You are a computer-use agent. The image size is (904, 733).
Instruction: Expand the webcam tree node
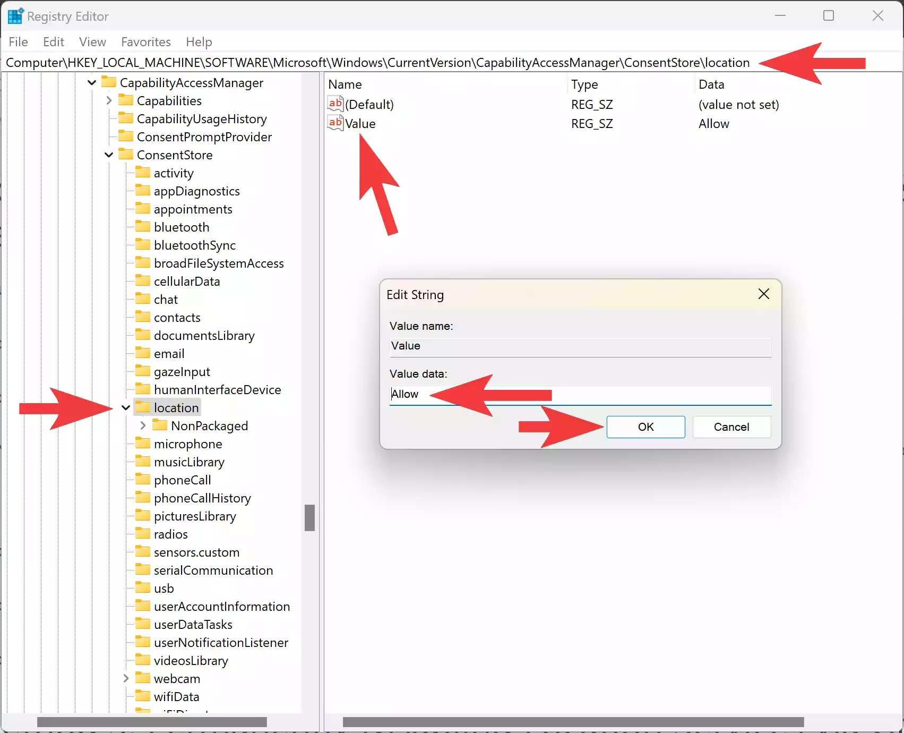[x=126, y=678]
